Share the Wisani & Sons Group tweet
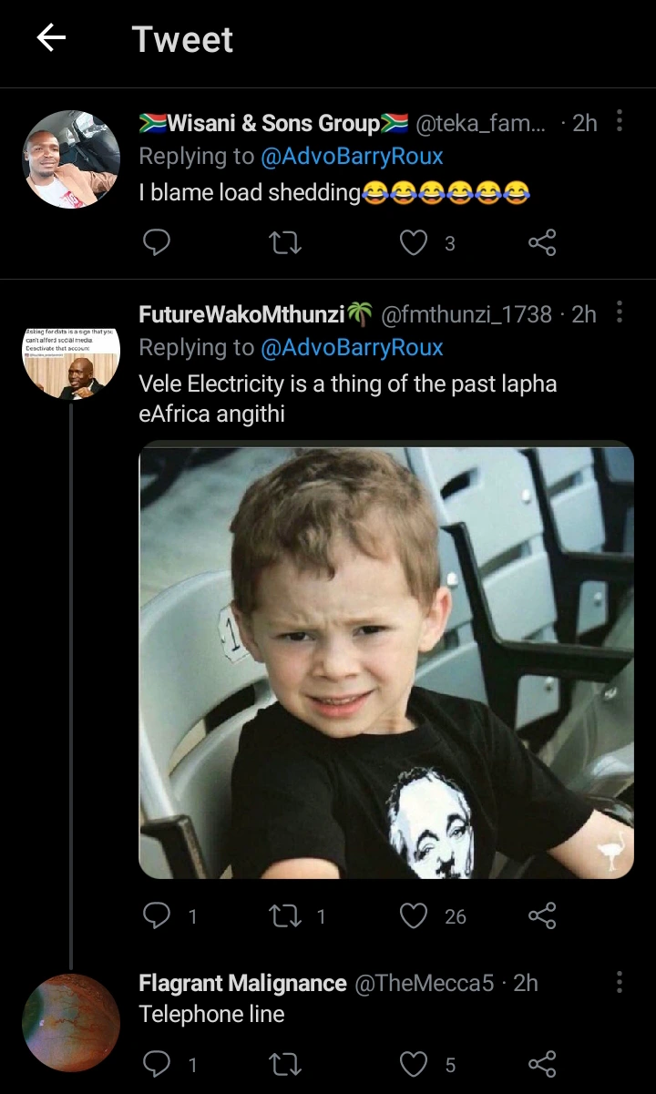The height and width of the screenshot is (1094, 656). click(x=542, y=242)
